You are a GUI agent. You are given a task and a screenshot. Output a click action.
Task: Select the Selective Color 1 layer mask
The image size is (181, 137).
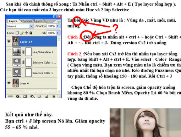click(28, 72)
